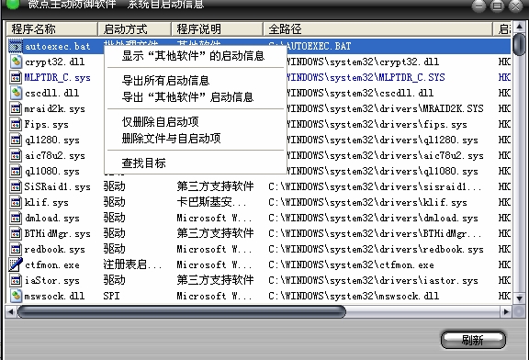
Task: Select the klif.sys driver icon
Action: coord(16,202)
